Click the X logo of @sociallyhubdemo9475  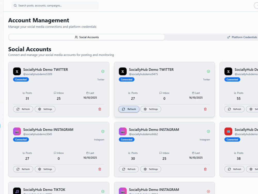click(123, 71)
